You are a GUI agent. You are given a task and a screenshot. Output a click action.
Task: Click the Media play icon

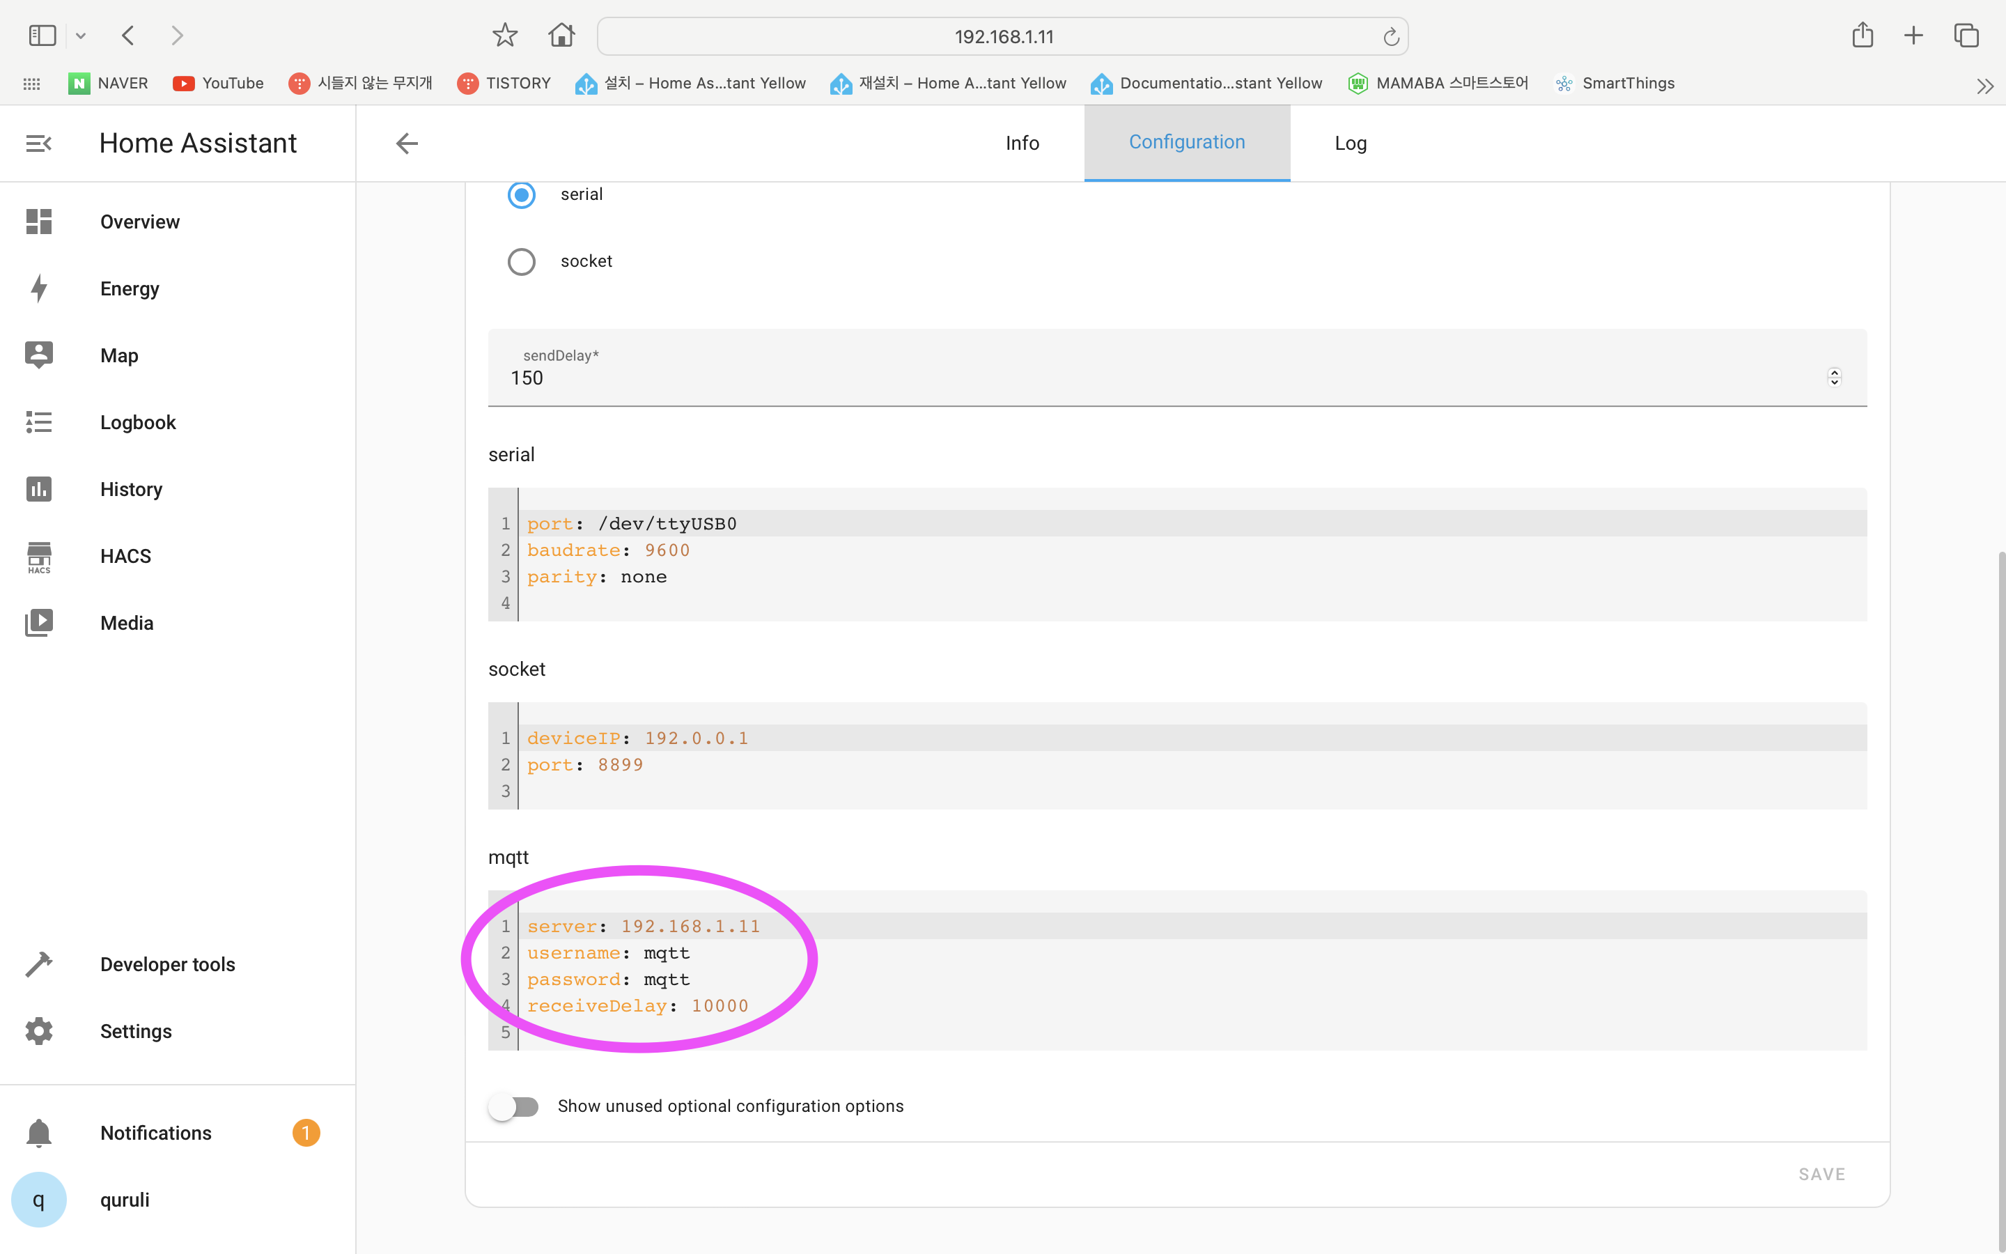(39, 623)
